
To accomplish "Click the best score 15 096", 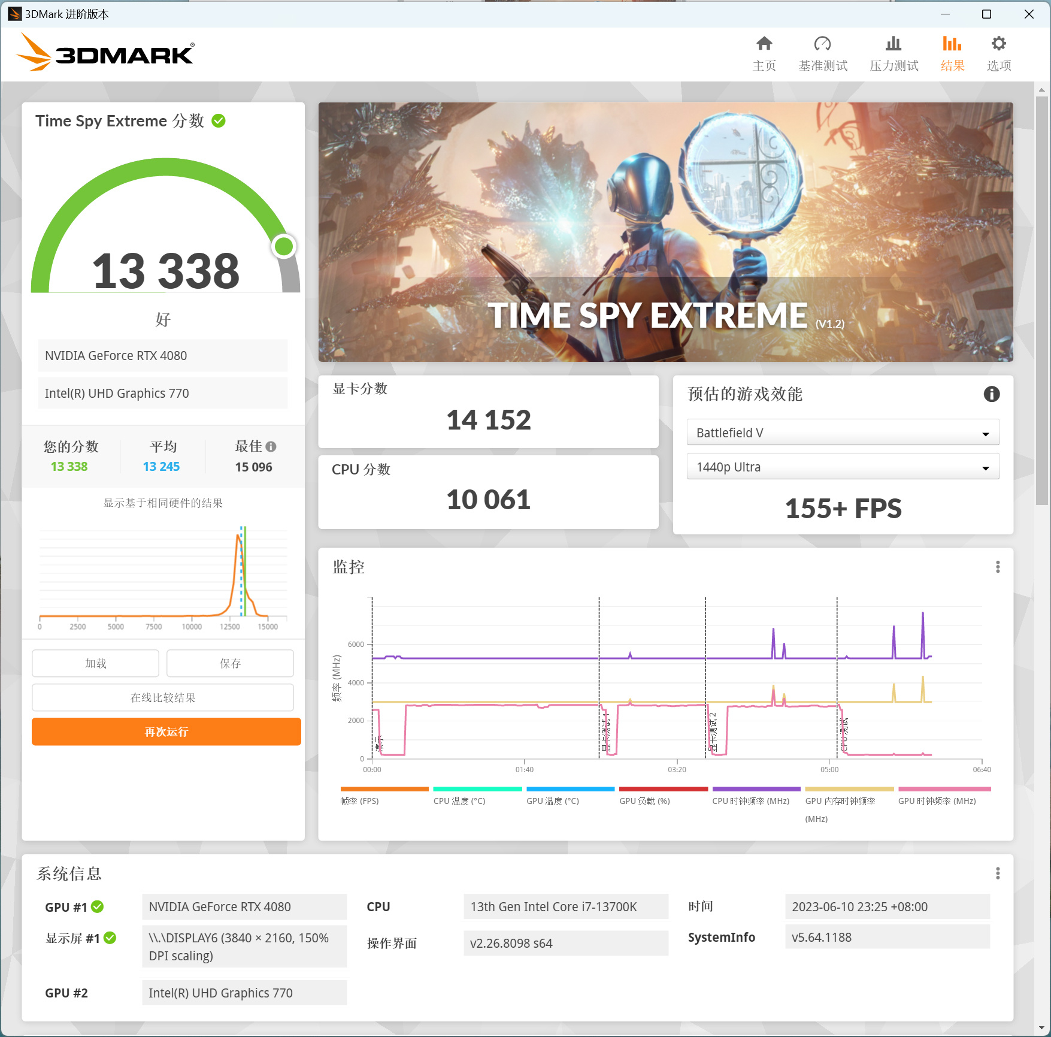I will coord(253,467).
